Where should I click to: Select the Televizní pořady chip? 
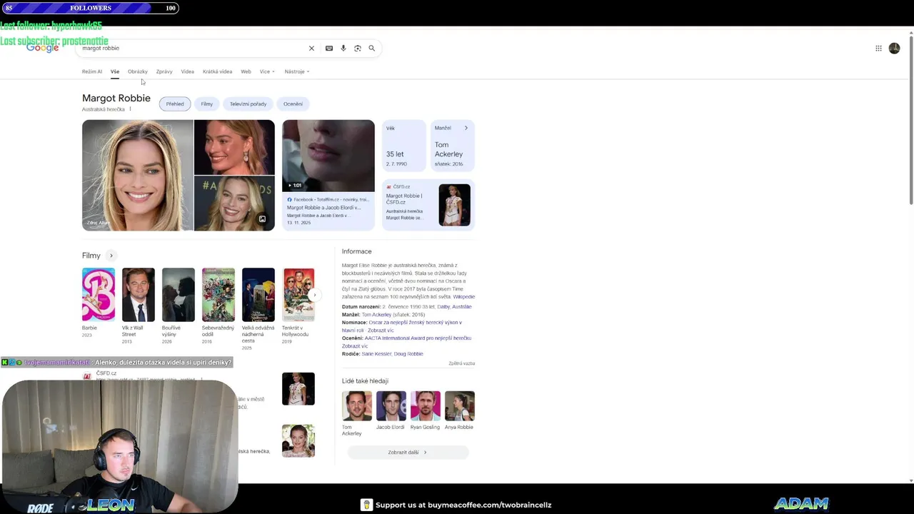(248, 104)
